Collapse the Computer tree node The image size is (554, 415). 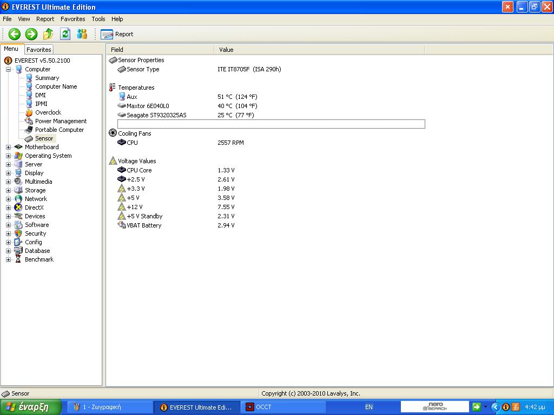tap(9, 70)
